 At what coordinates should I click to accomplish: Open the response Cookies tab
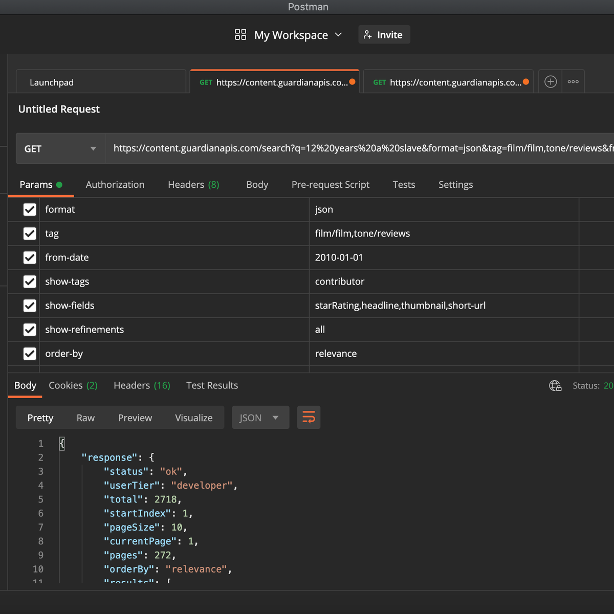(x=73, y=386)
